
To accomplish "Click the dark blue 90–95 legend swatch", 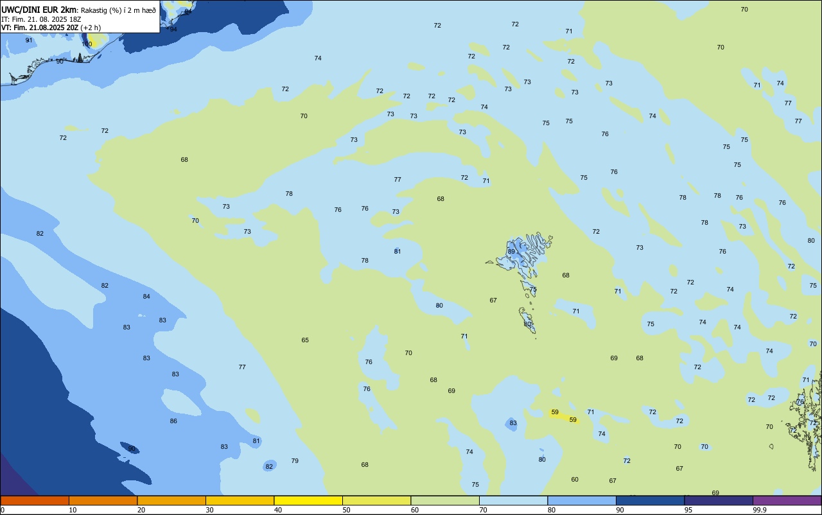I will tap(650, 500).
